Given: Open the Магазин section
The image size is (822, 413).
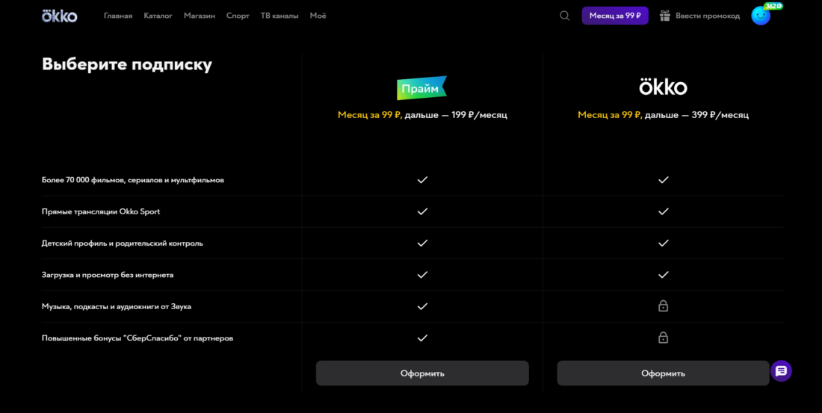Looking at the screenshot, I should (200, 16).
